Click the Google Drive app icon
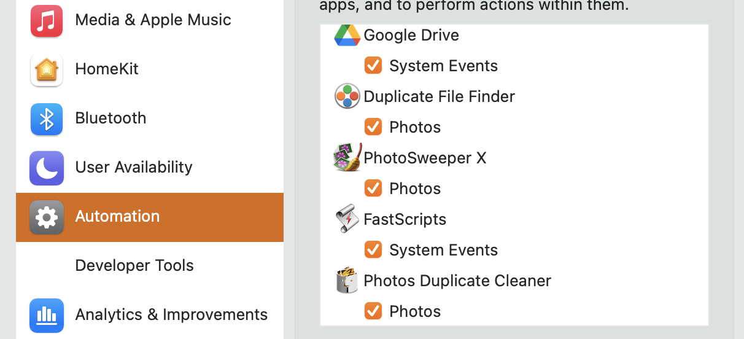 [347, 36]
